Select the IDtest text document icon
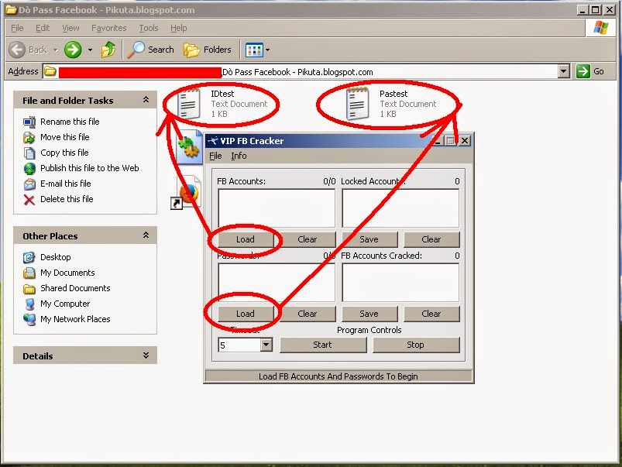The image size is (622, 467). click(189, 104)
